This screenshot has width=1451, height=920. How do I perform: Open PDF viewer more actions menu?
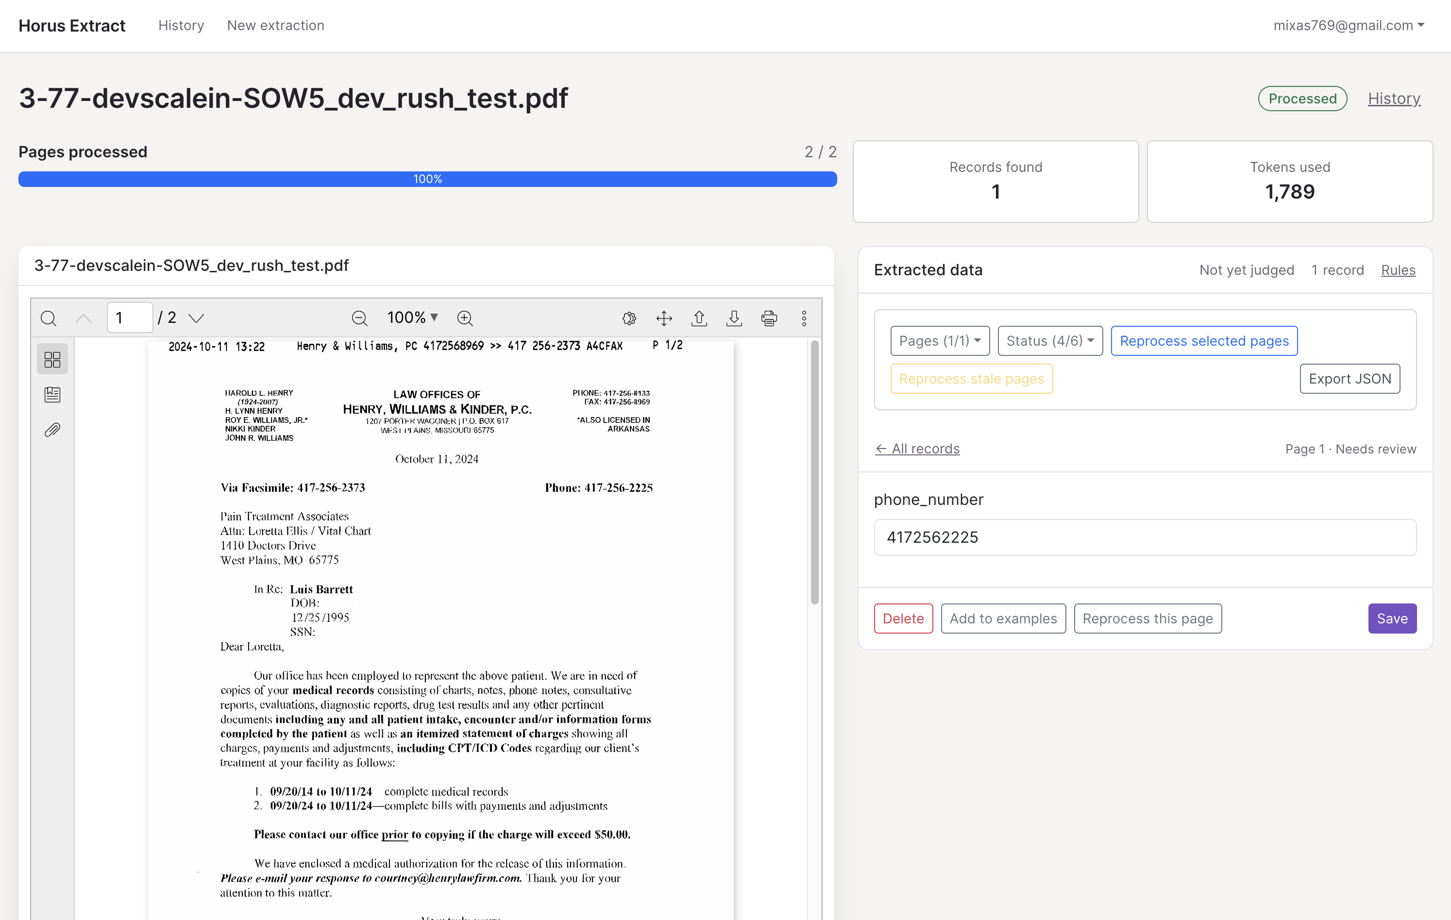(x=804, y=318)
